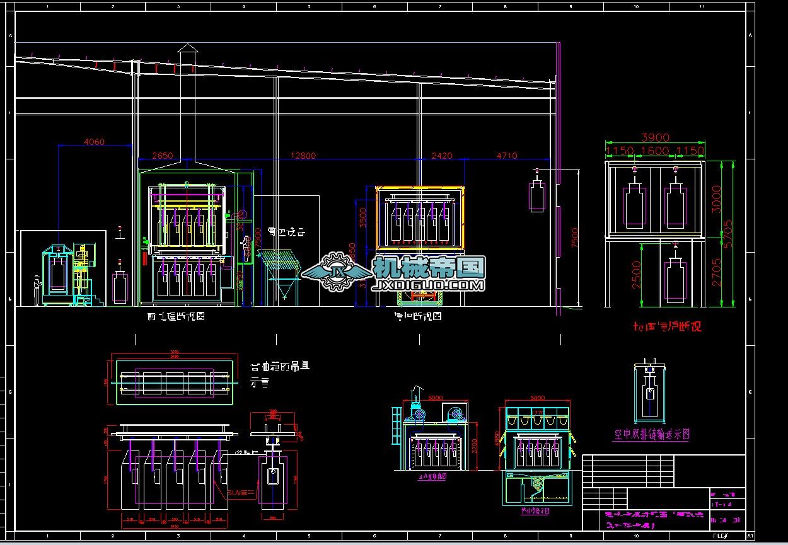Viewport: 788px width, 545px height.
Task: Pick the FILE// text in the bottom border
Action: tap(721, 534)
